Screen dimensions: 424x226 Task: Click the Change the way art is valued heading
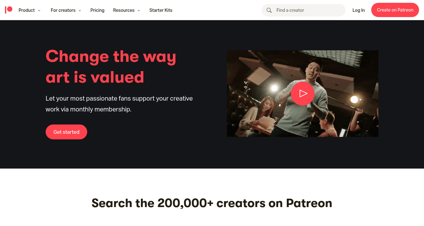111,67
